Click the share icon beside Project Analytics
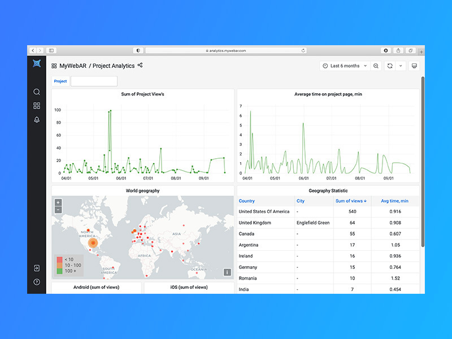 139,66
